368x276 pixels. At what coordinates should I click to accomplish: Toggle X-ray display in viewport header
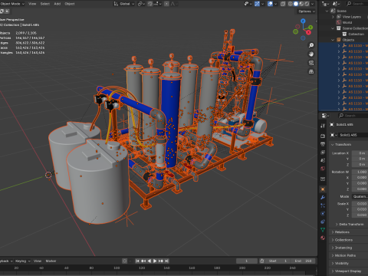click(283, 4)
